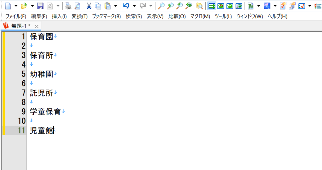This screenshot has height=170, width=322.
Task: Undo the last edit with the toolbar arrow
Action: click(126, 6)
